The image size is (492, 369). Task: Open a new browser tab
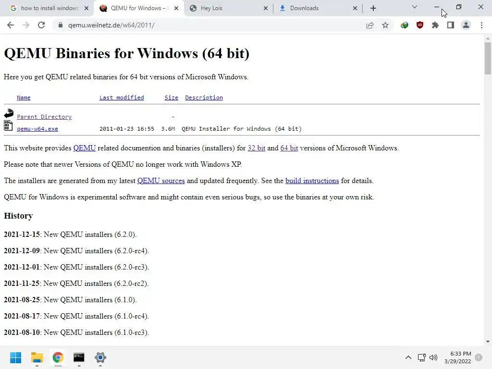(x=373, y=8)
